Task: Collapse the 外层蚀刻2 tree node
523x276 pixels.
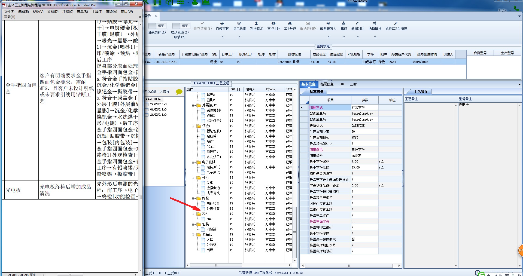Action: (193, 105)
